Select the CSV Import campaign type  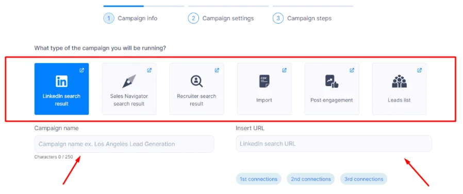264,89
